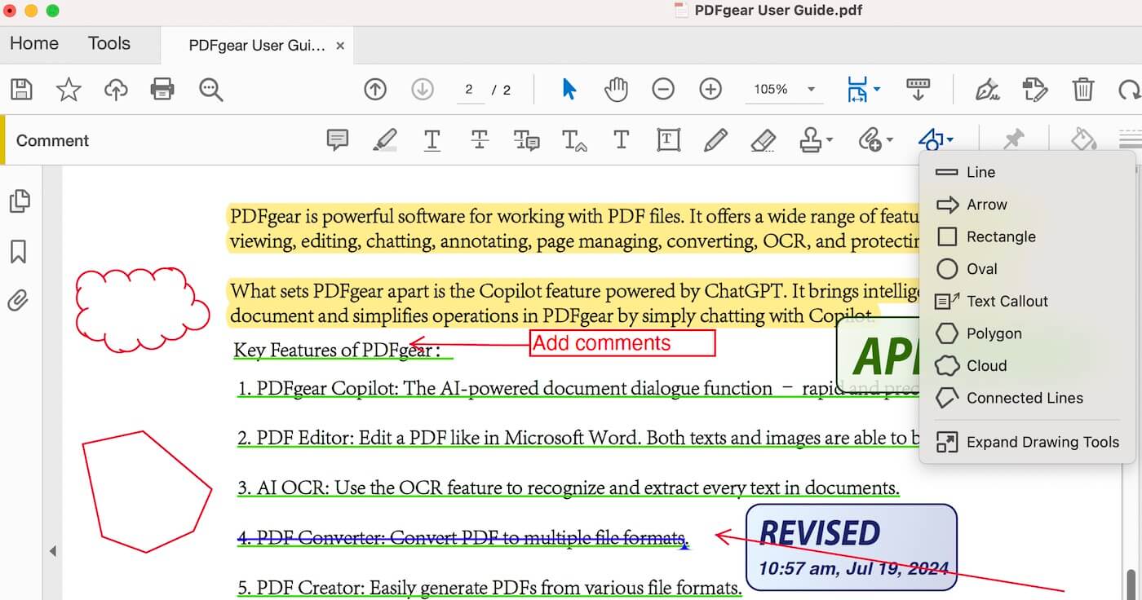Click the page number input field

click(x=470, y=90)
